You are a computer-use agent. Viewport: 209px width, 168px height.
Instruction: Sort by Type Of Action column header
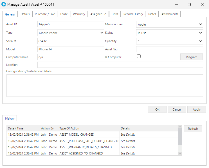tap(69, 128)
